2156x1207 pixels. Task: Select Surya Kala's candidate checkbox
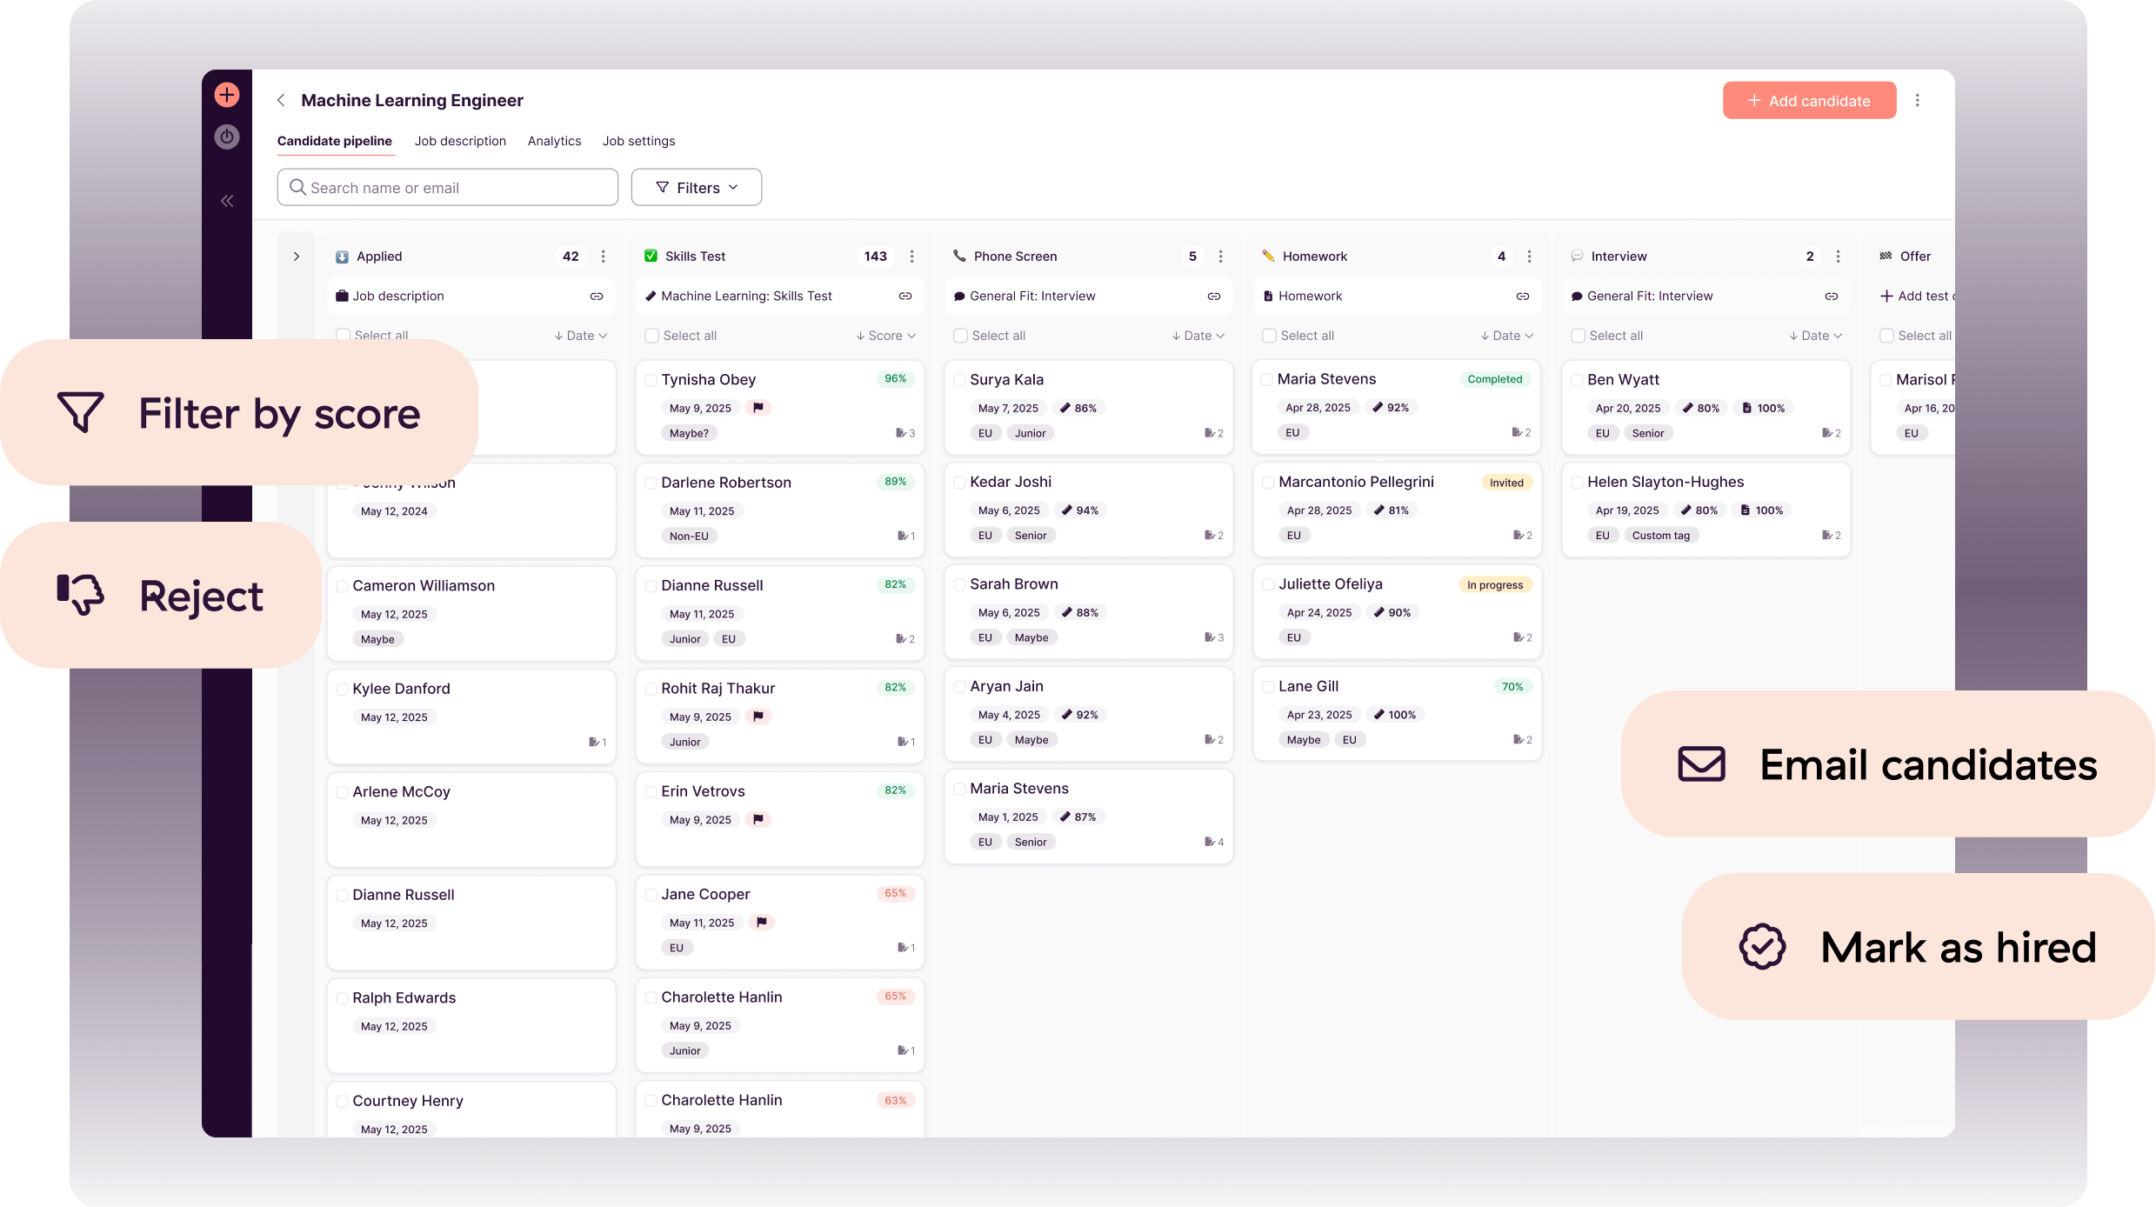pyautogui.click(x=959, y=380)
